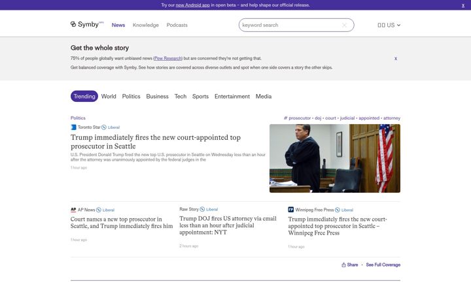Click the Liberal bias icon beside Raw Story
The width and height of the screenshot is (471, 294).
coord(202,209)
